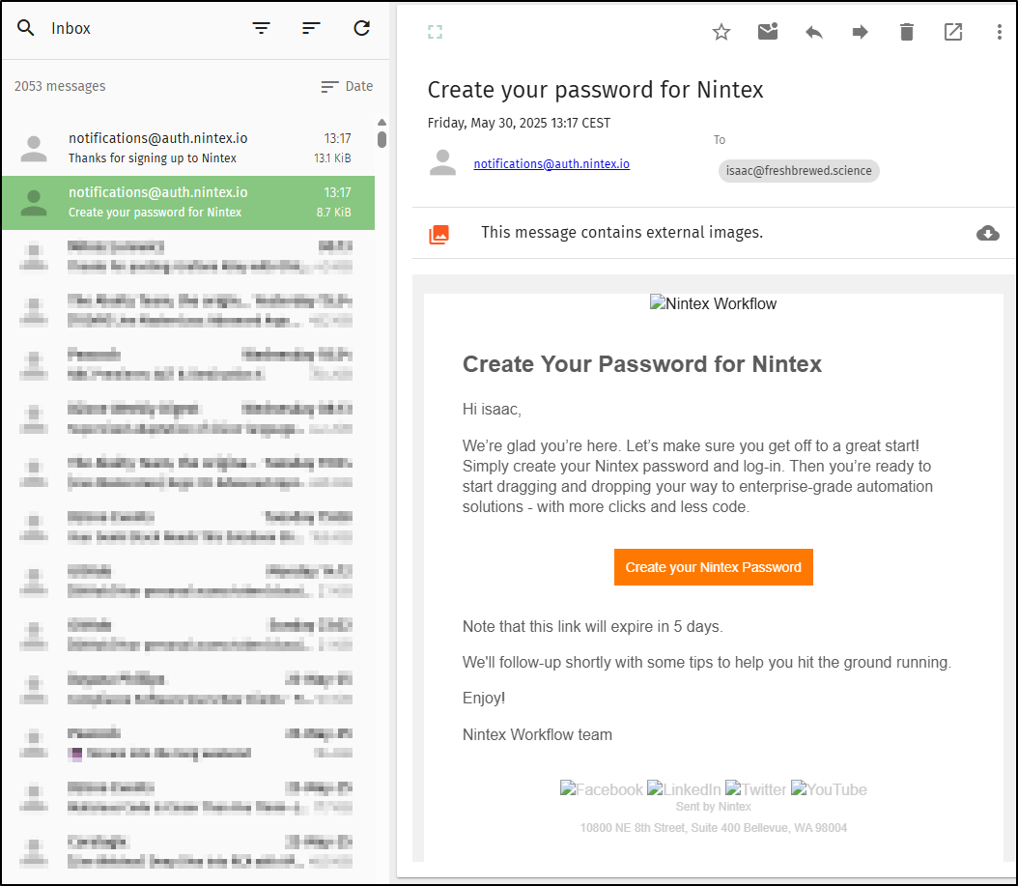1018x886 pixels.
Task: Reply to the Nintex email
Action: pyautogui.click(x=814, y=32)
